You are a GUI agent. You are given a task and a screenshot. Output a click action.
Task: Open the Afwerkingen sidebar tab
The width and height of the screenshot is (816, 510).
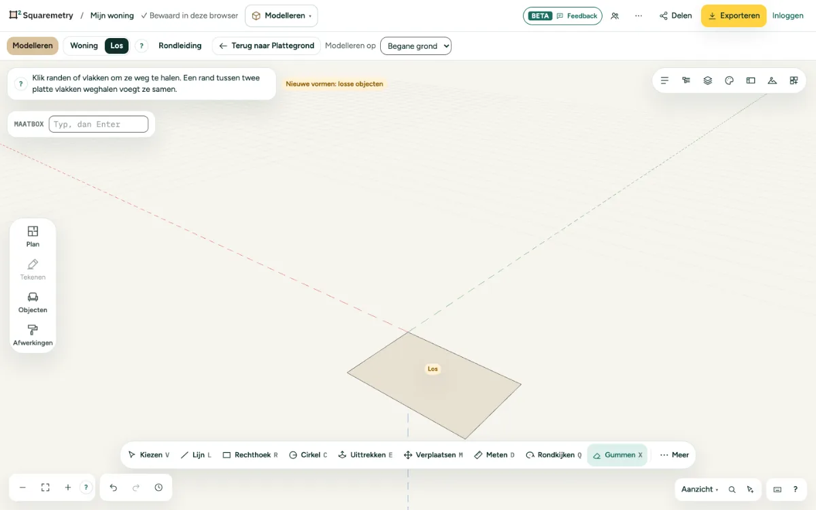tap(33, 335)
